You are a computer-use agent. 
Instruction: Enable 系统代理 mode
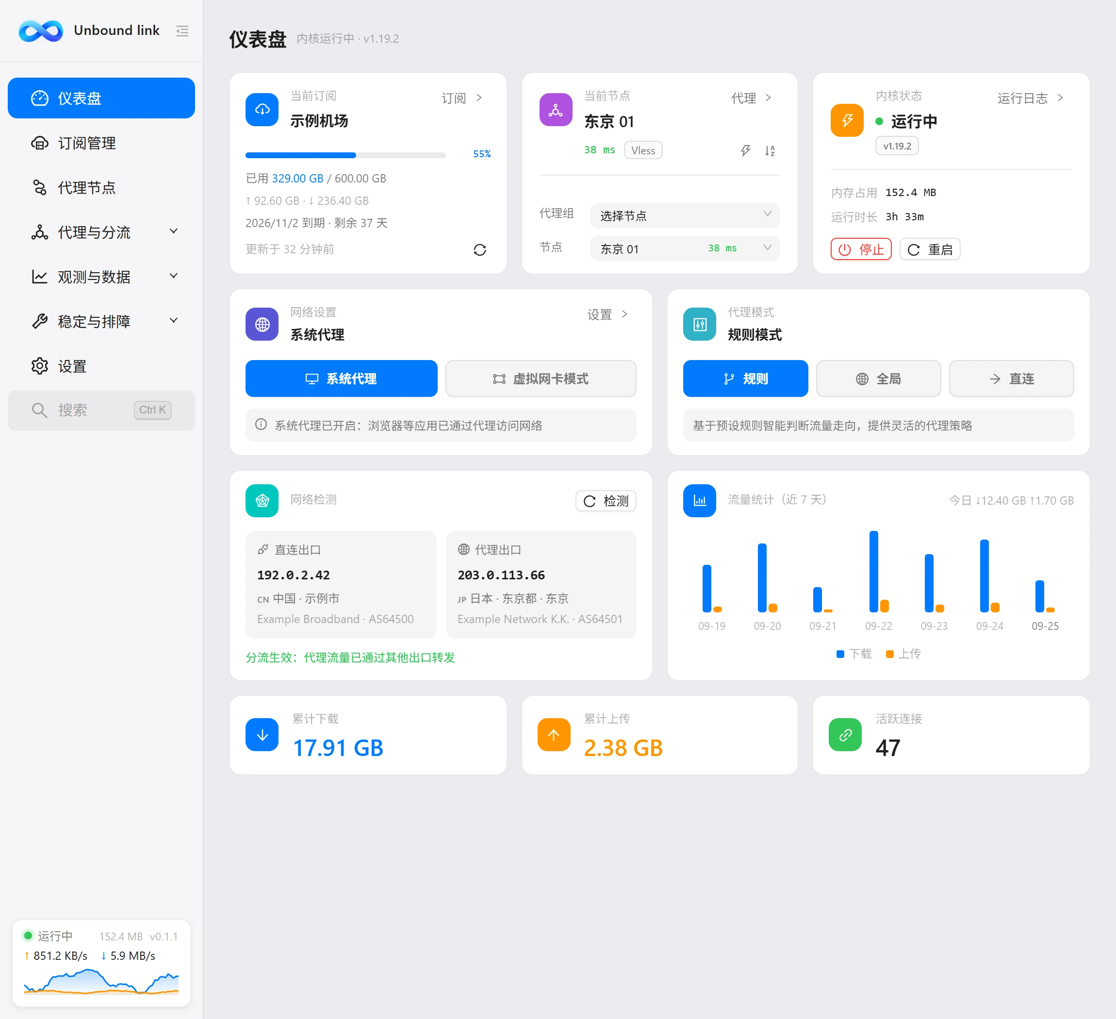(x=341, y=378)
